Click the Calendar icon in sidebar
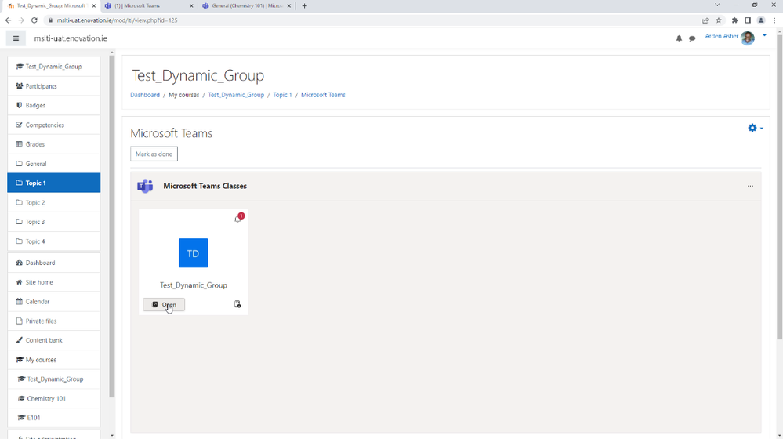 (20, 301)
